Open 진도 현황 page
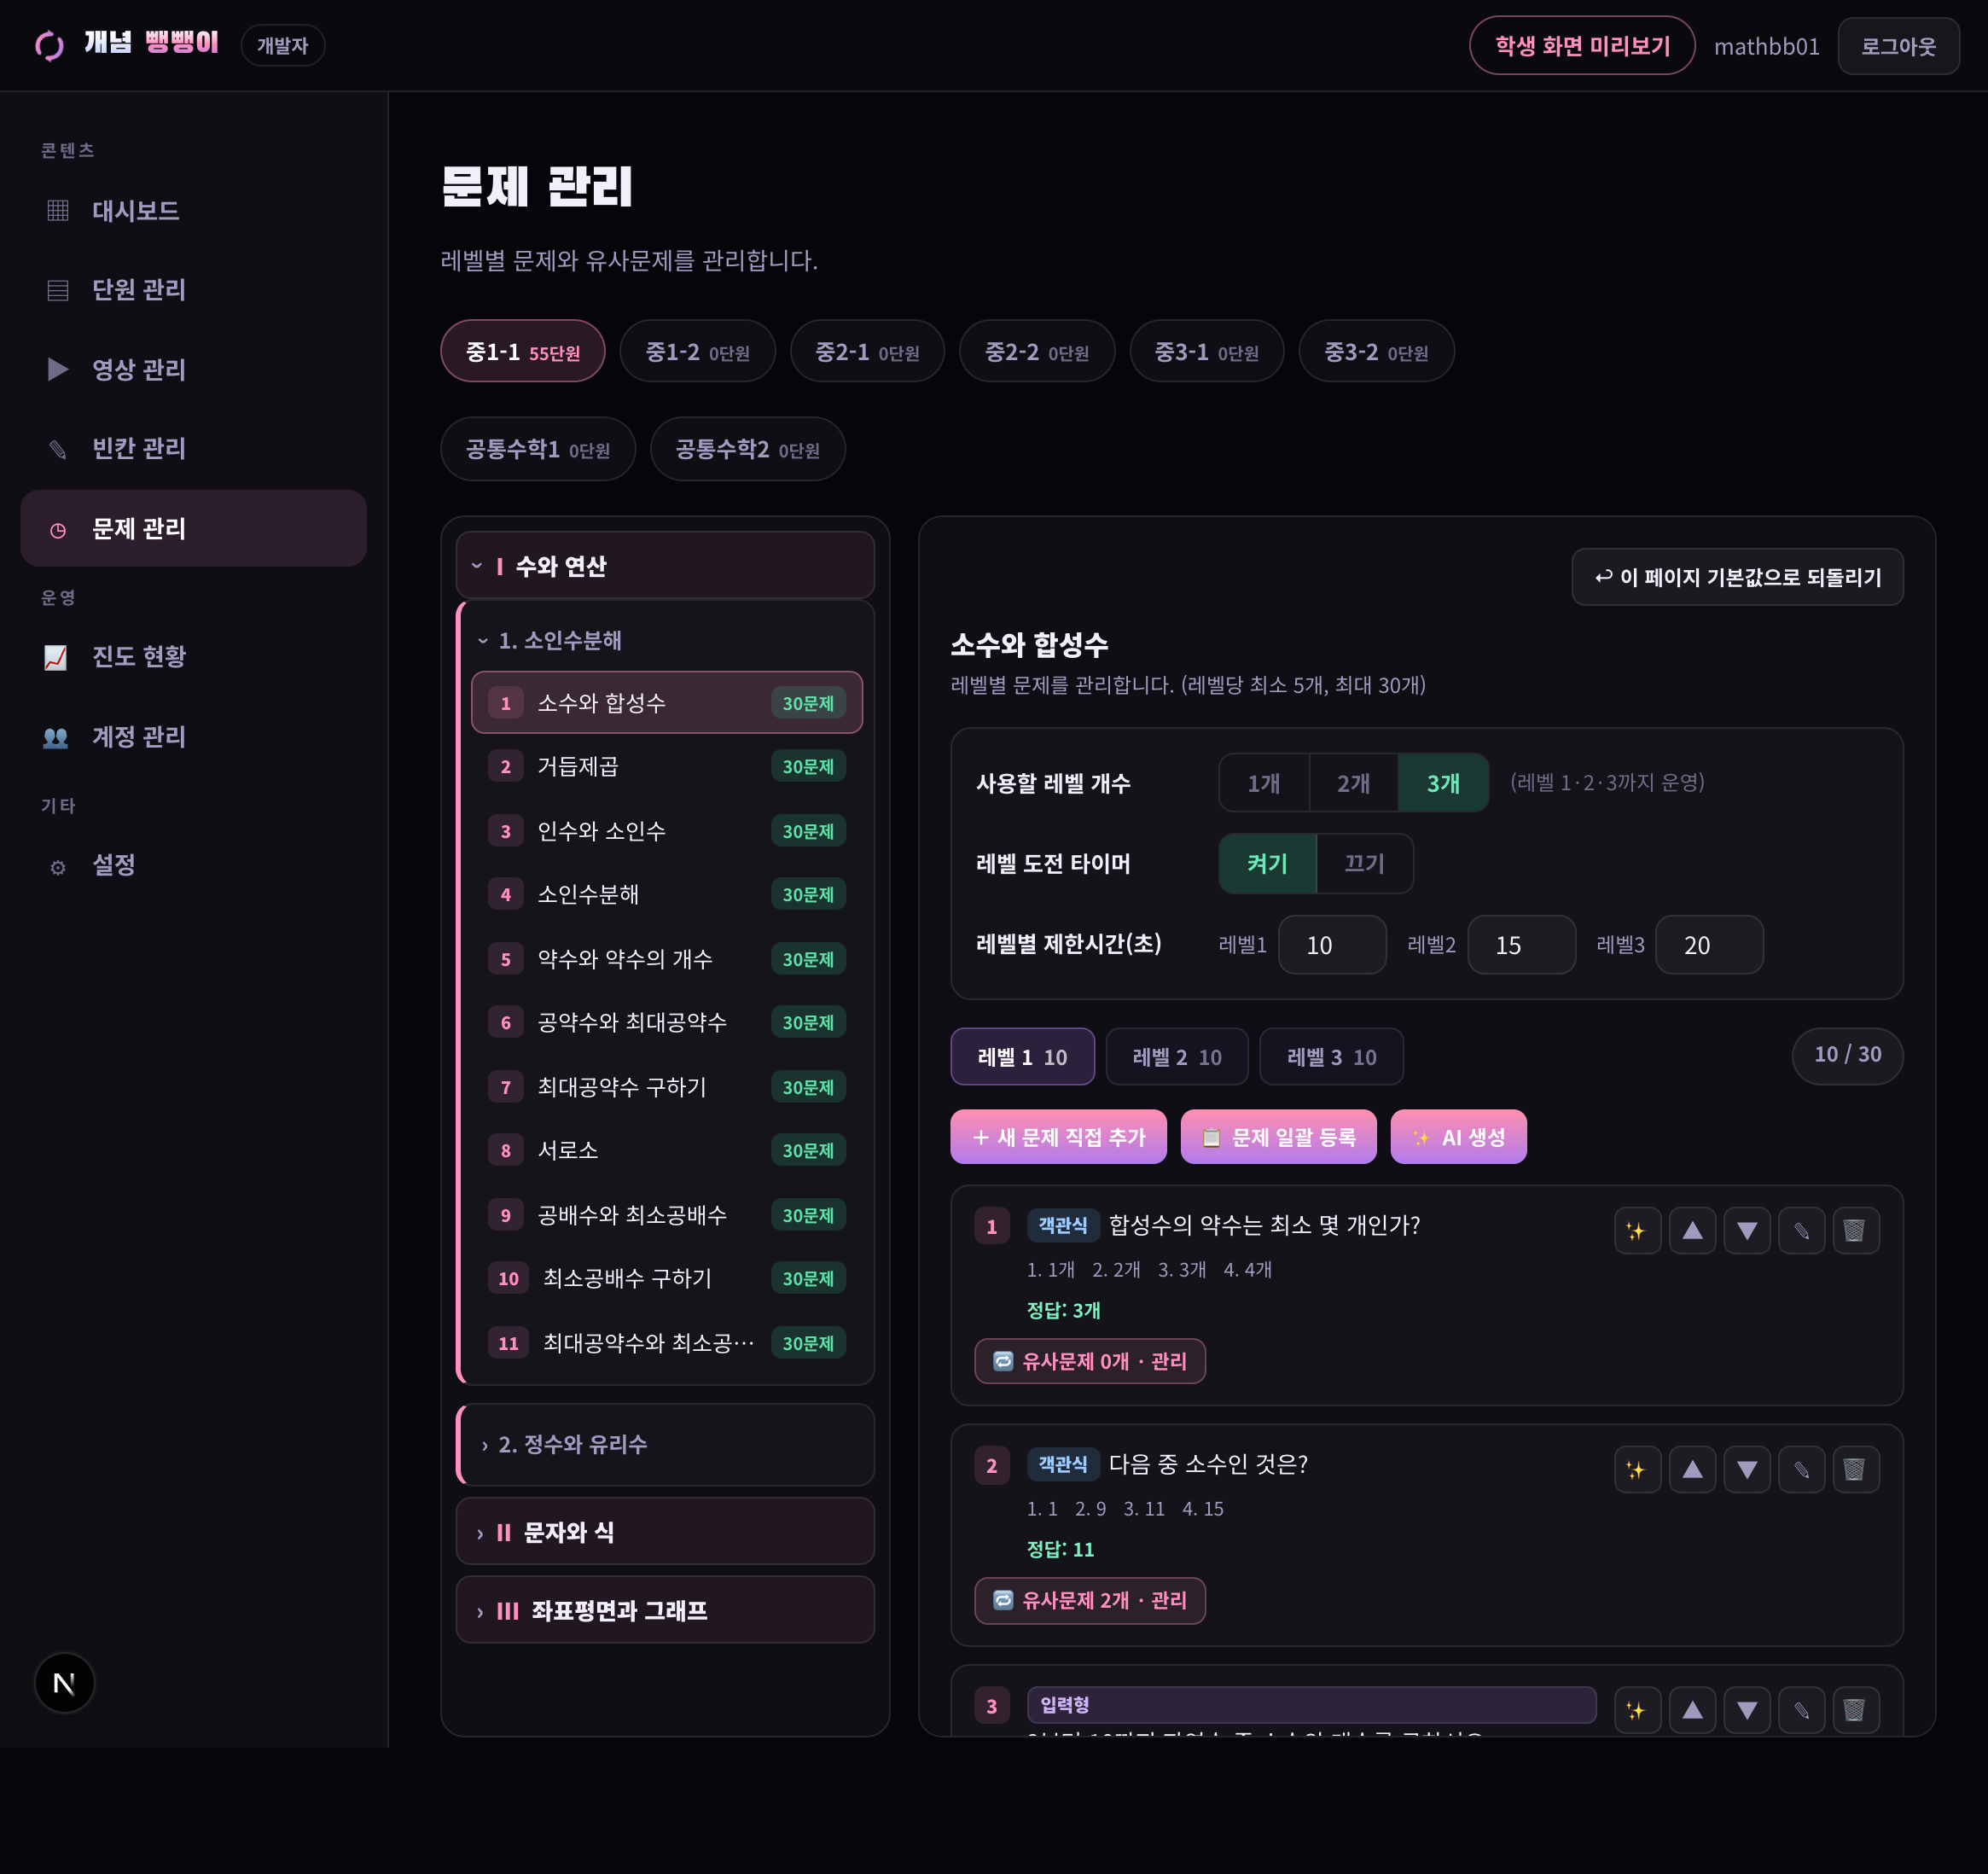This screenshot has width=1988, height=1874. (193, 656)
